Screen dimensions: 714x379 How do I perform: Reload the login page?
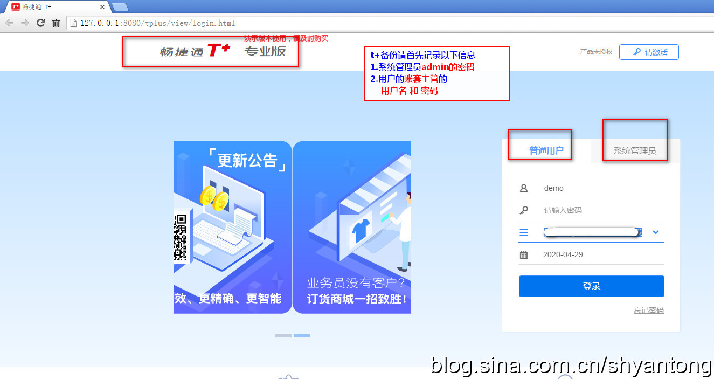point(40,23)
